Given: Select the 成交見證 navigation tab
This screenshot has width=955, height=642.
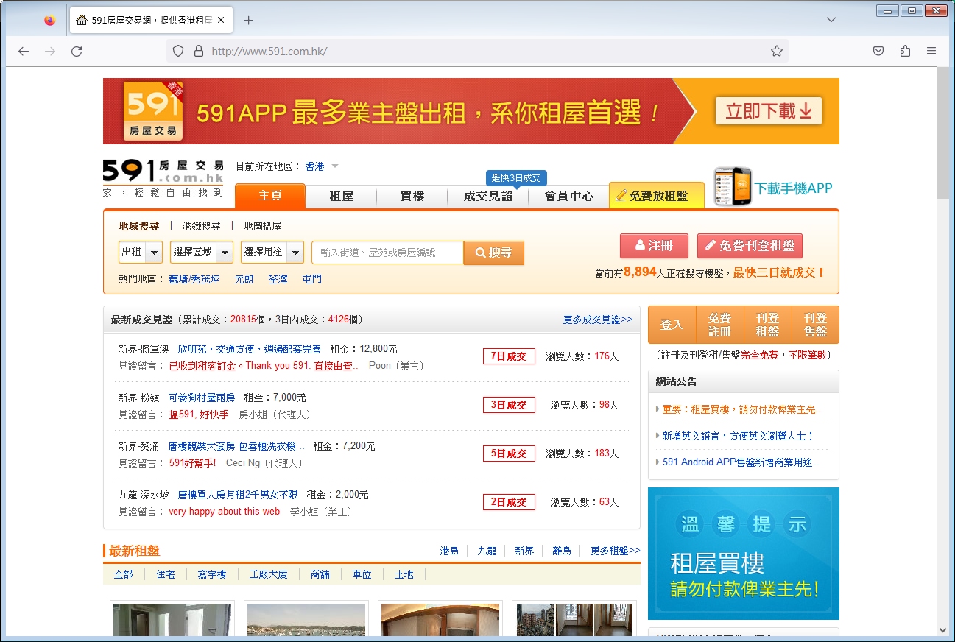Looking at the screenshot, I should click(x=487, y=197).
